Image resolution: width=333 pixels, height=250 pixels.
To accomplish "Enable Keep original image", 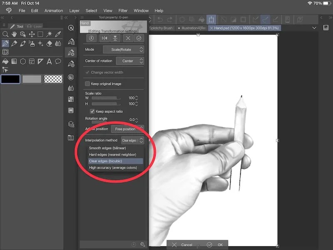I will [87, 83].
